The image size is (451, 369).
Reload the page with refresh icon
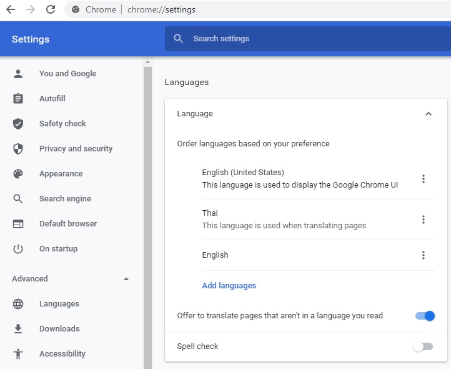click(51, 9)
